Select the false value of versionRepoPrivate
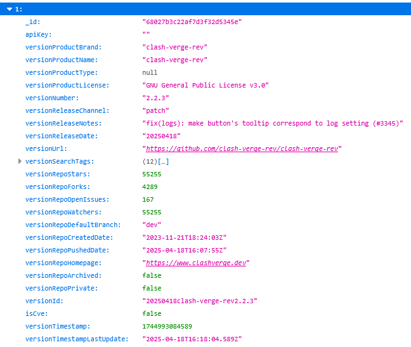 click(152, 288)
